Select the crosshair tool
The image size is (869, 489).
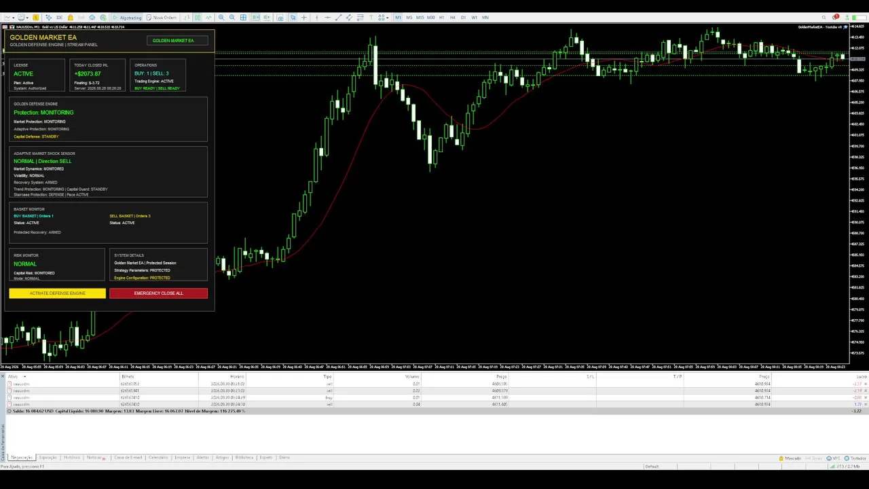pyautogui.click(x=303, y=18)
